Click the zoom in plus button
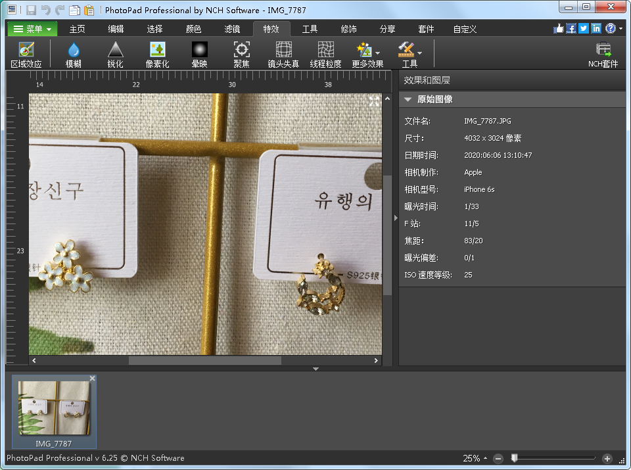 point(607,458)
